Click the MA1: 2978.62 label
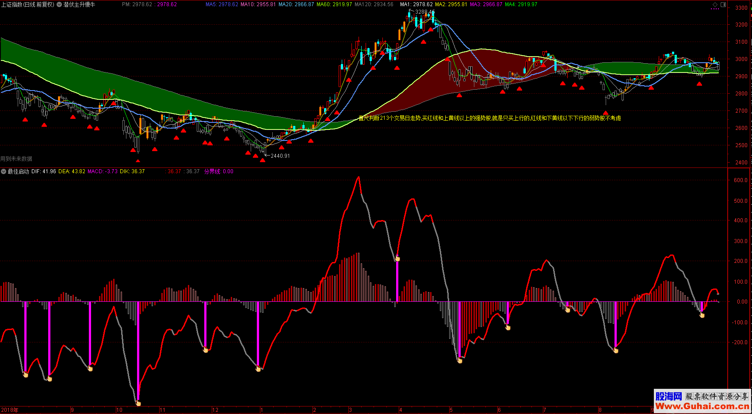This screenshot has width=752, height=414. point(416,4)
